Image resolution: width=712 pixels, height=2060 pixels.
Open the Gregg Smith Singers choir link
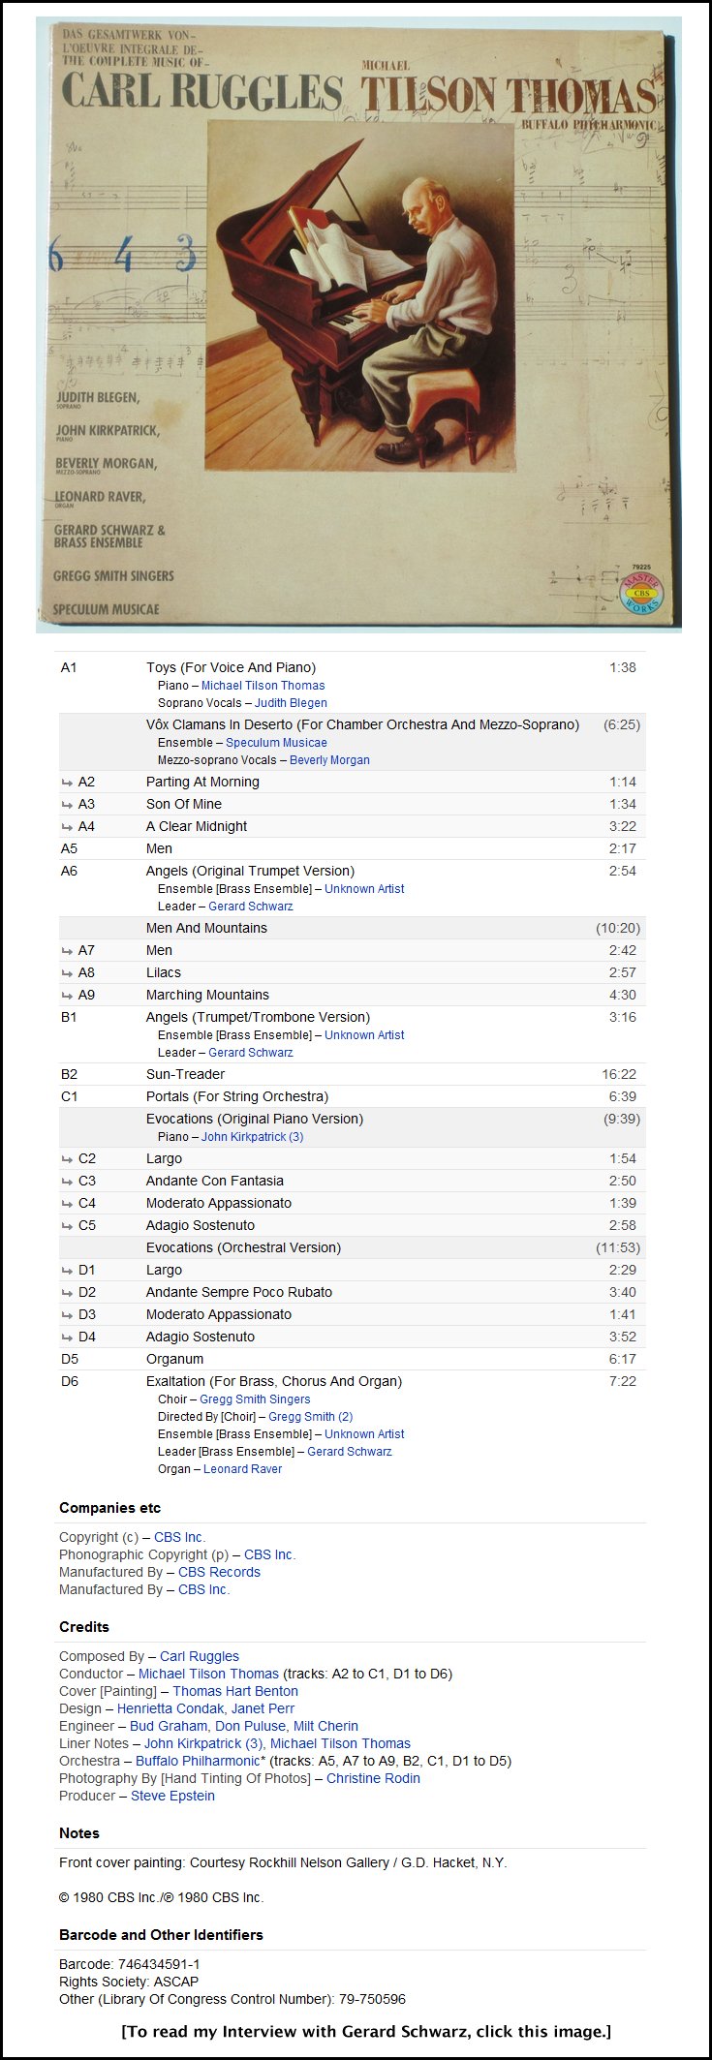pos(255,1399)
